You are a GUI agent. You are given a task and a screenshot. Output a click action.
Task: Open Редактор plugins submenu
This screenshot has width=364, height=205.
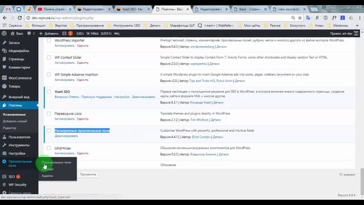10,128
